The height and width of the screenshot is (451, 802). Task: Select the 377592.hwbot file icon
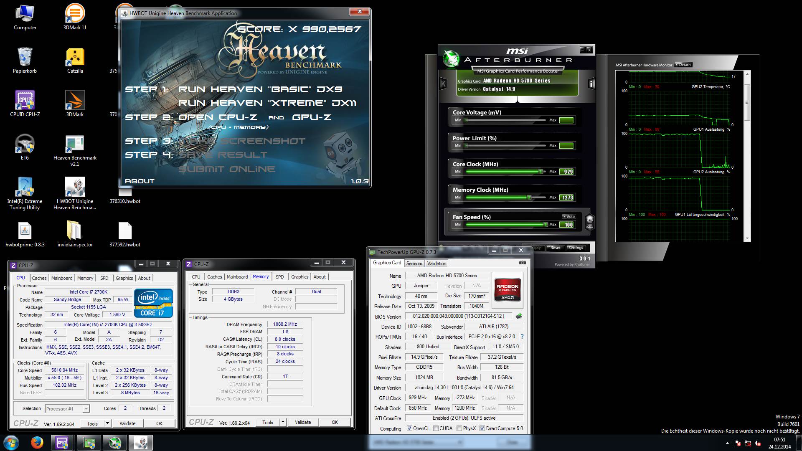coord(125,234)
